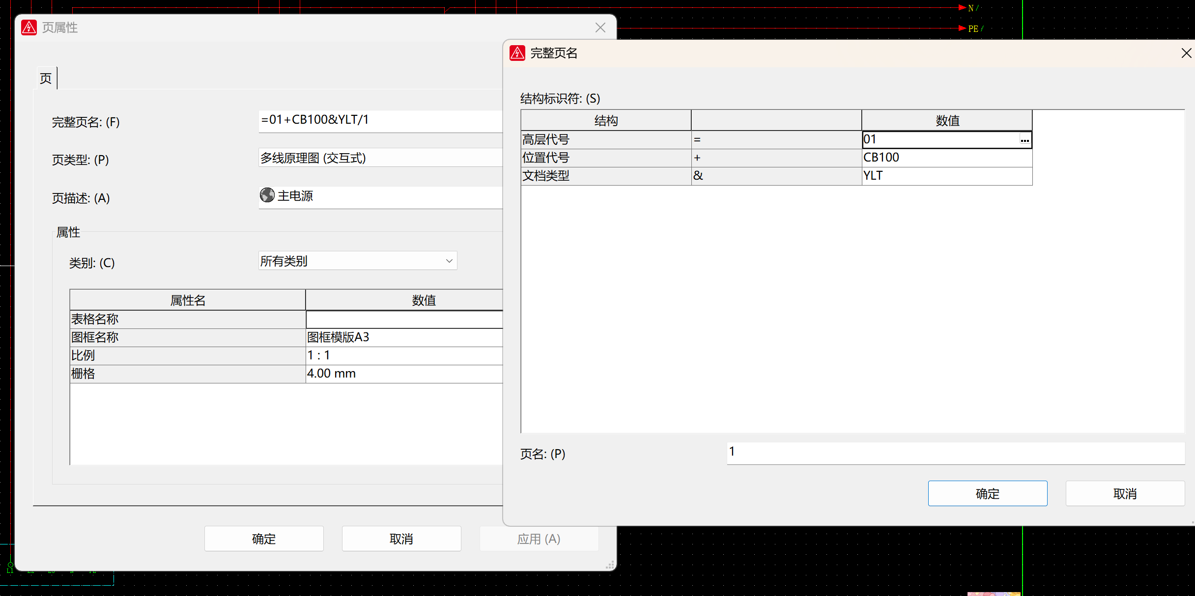This screenshot has width=1195, height=596.
Task: Select the 页 tab
Action: click(x=46, y=79)
